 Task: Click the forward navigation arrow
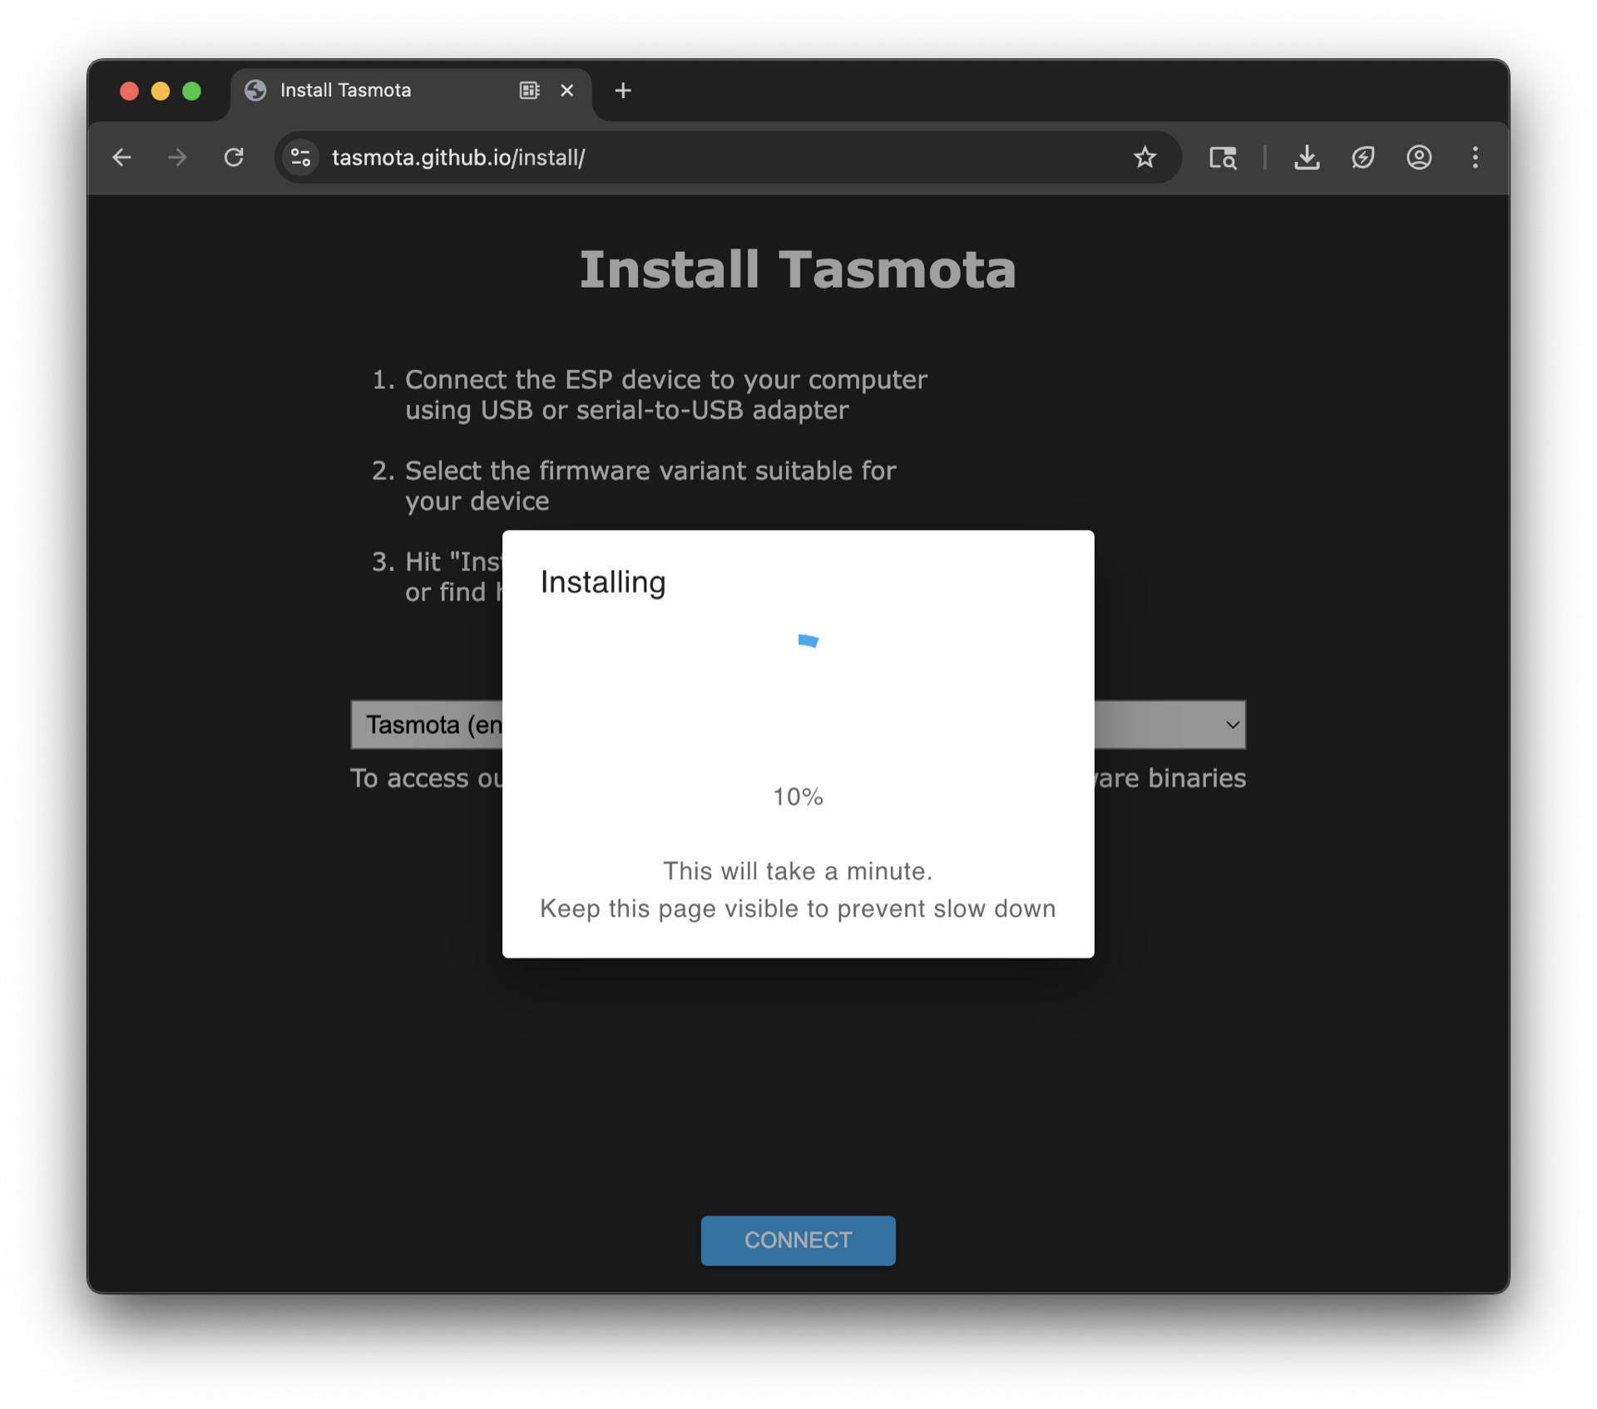(x=177, y=157)
